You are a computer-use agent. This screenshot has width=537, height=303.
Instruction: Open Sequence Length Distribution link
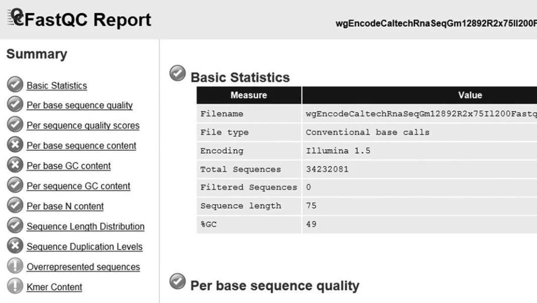pyautogui.click(x=85, y=227)
